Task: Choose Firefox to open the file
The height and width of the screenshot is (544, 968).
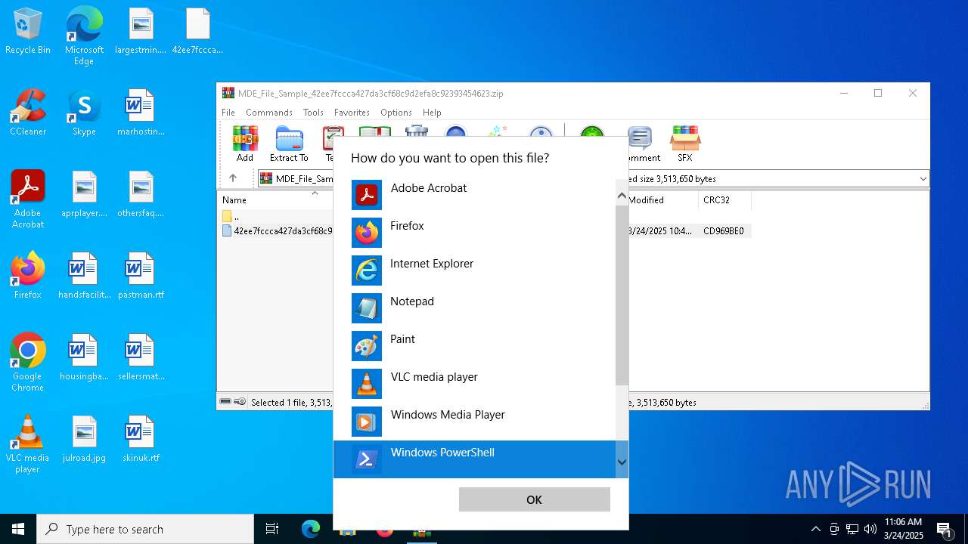Action: (x=474, y=233)
